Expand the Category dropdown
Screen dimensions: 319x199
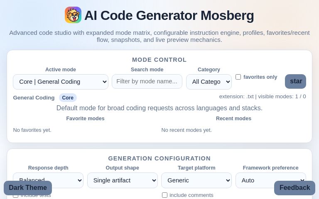[x=209, y=82]
